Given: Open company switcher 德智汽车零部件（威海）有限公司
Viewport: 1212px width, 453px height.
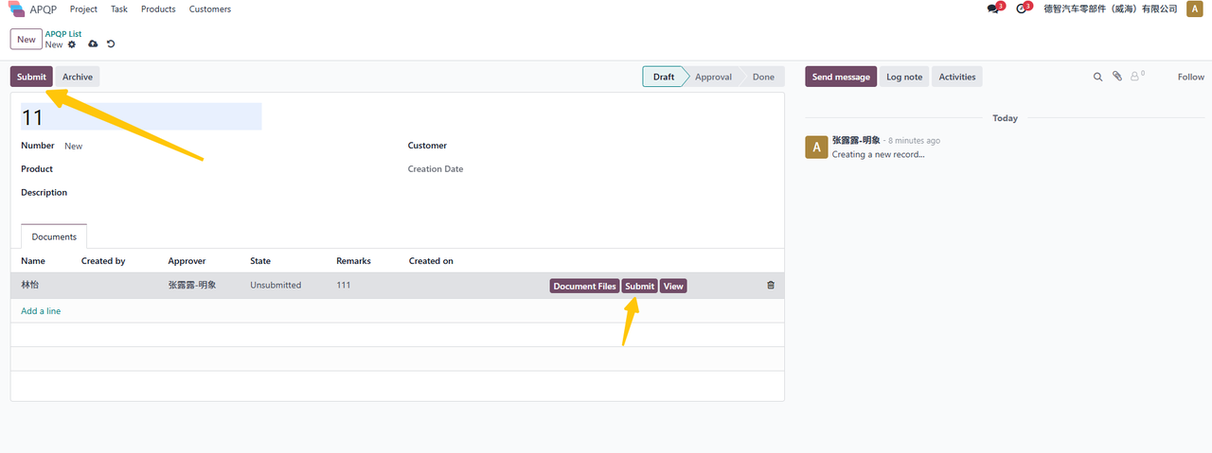Looking at the screenshot, I should click(x=1110, y=9).
